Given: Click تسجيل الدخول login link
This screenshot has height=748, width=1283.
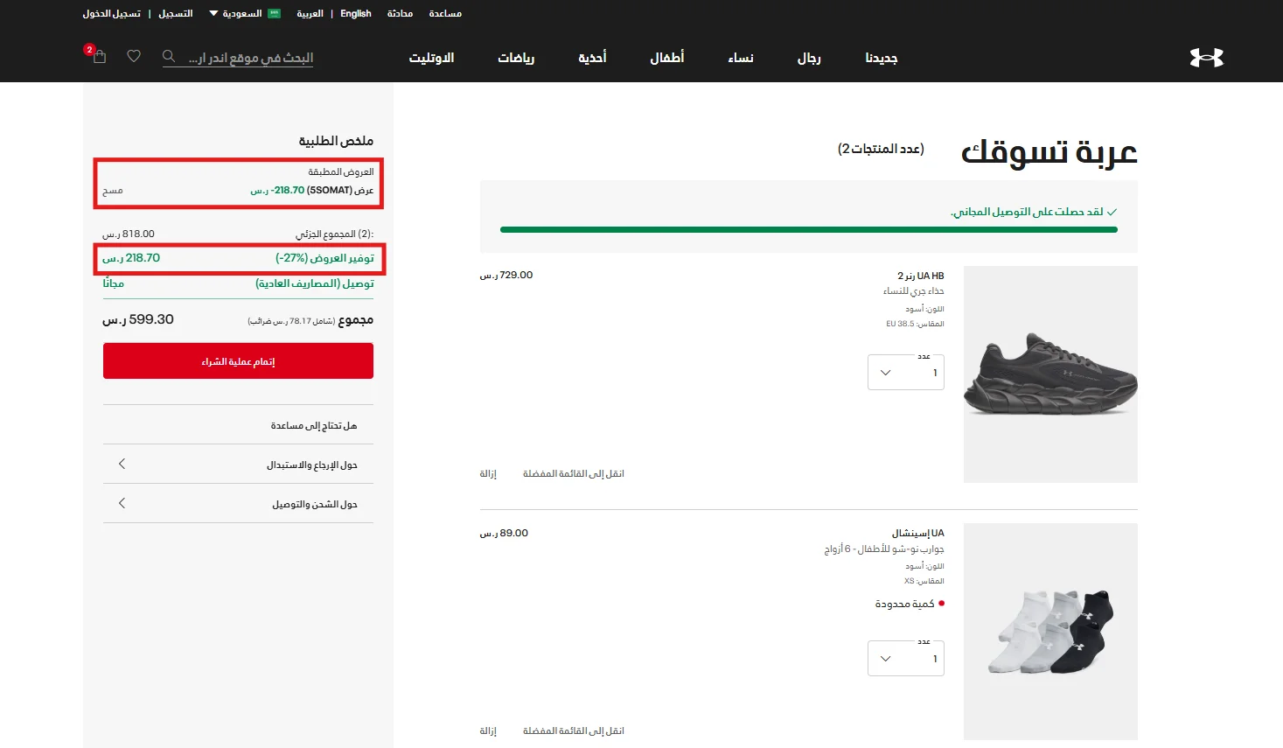Looking at the screenshot, I should (x=111, y=13).
